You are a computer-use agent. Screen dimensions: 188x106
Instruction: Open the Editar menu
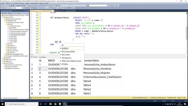point(8,3)
